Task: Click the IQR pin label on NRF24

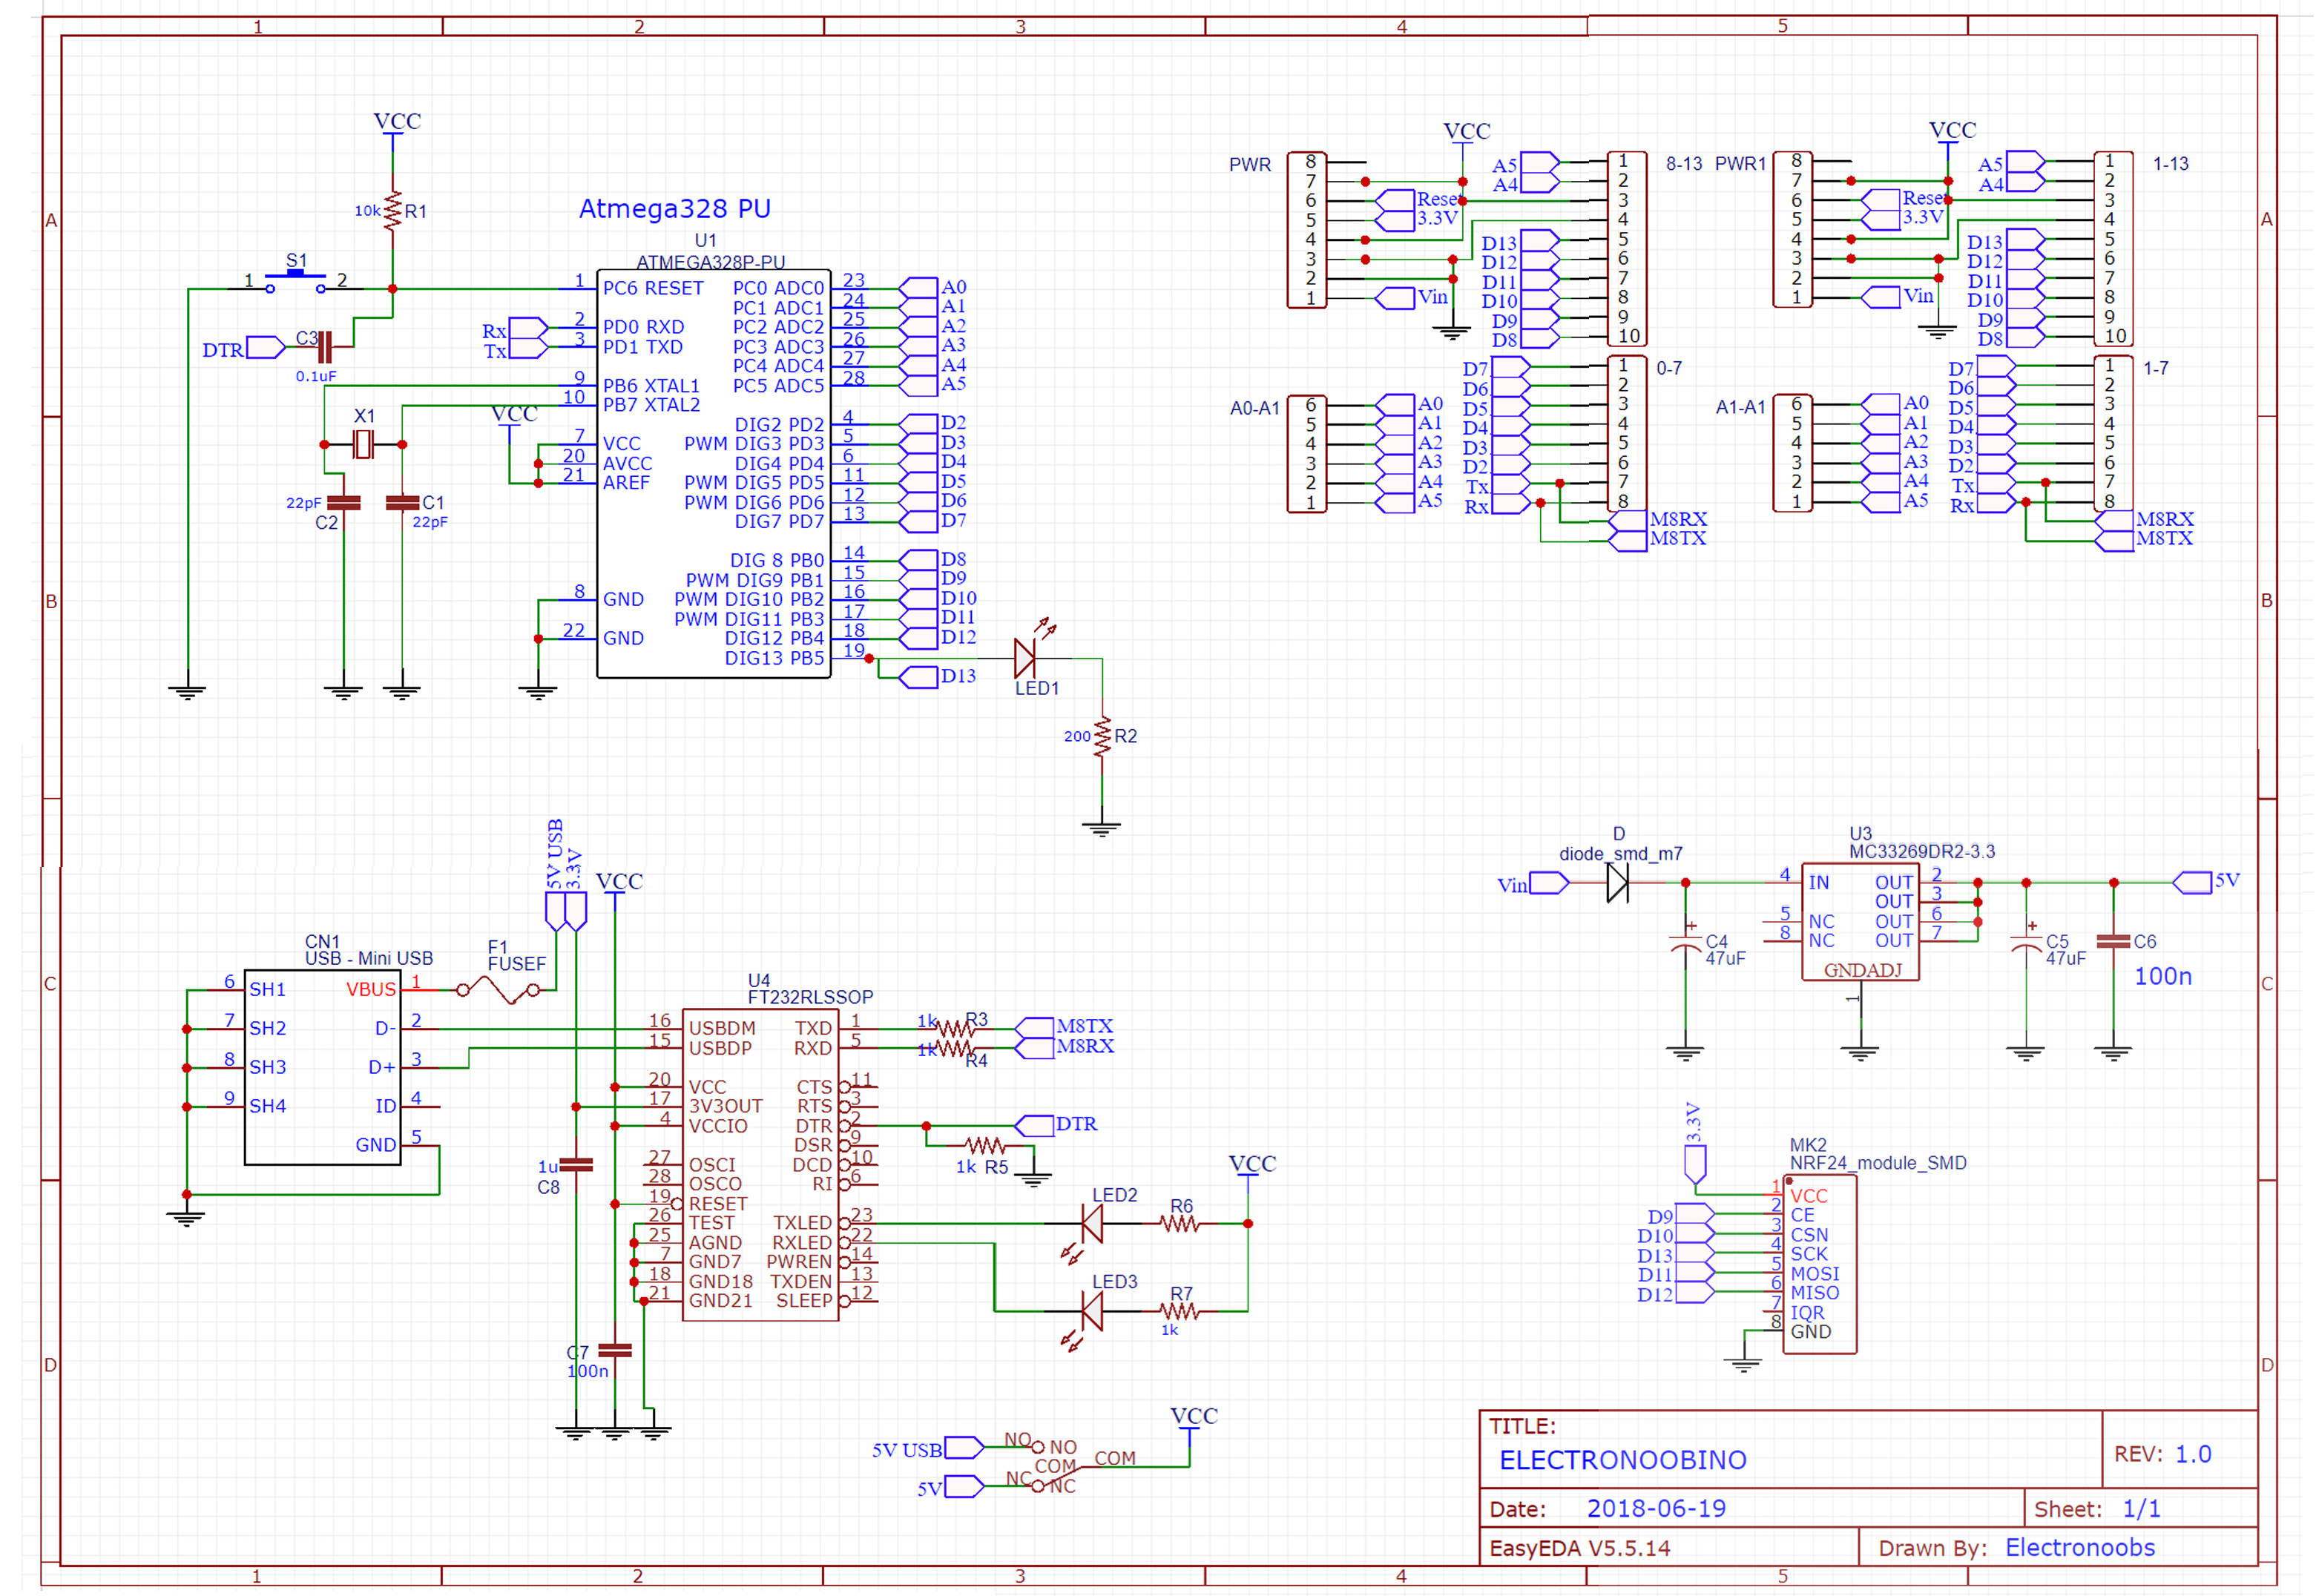Action: click(1807, 1314)
